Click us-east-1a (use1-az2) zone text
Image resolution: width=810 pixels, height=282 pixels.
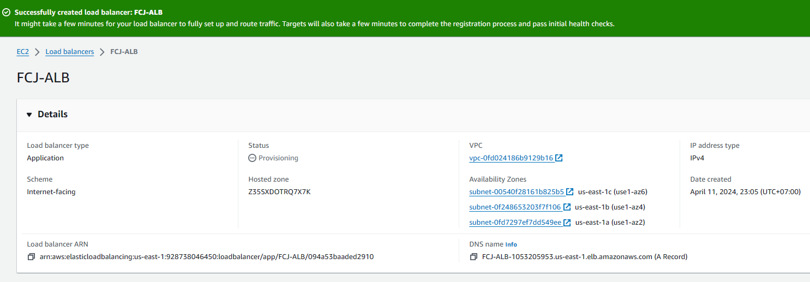point(610,223)
